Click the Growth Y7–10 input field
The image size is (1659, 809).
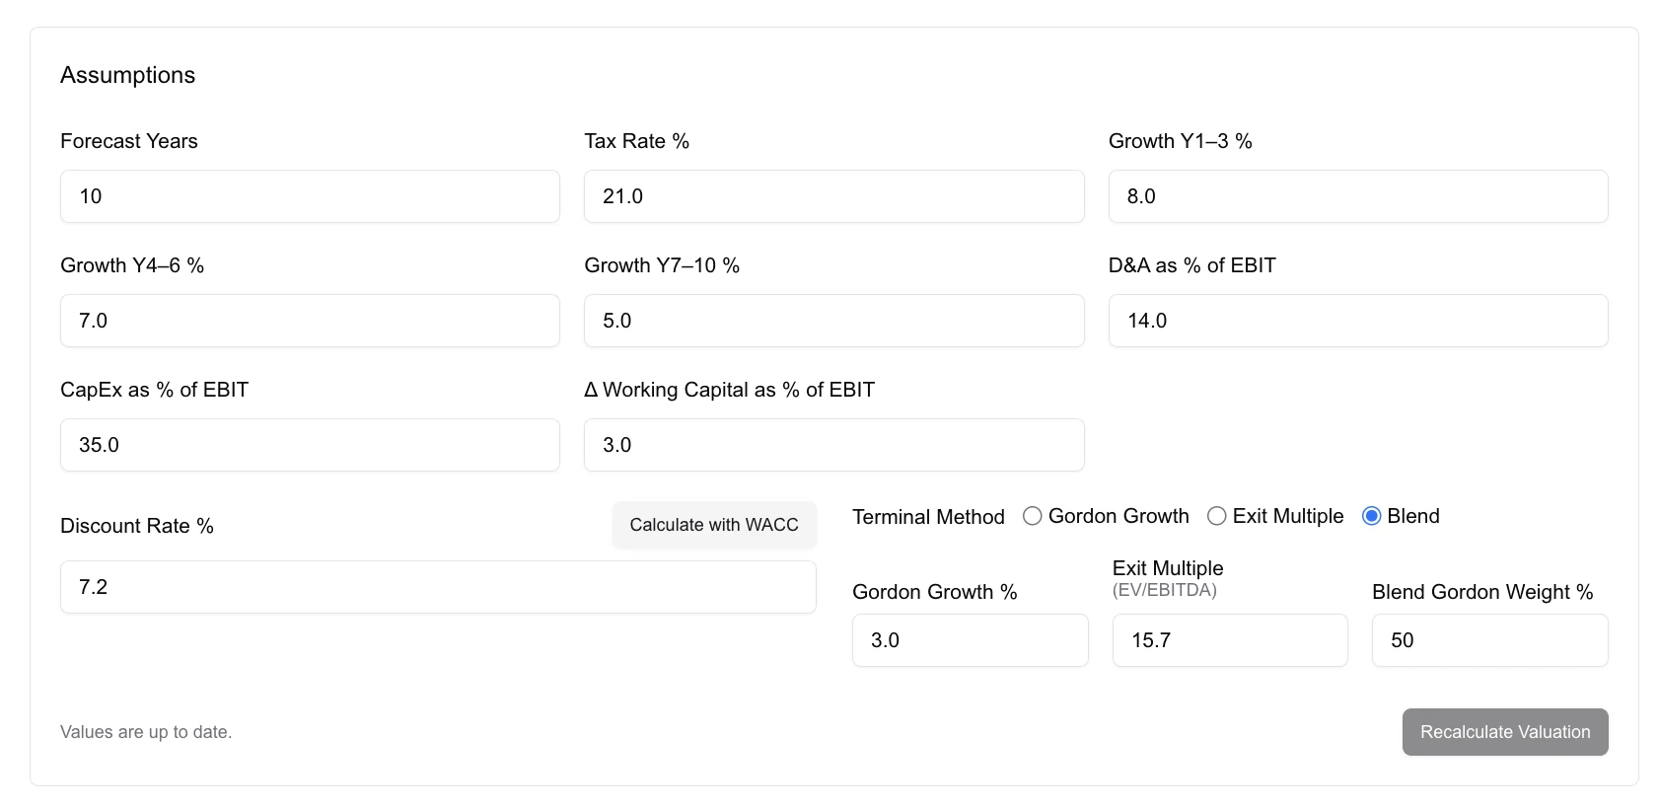(833, 321)
